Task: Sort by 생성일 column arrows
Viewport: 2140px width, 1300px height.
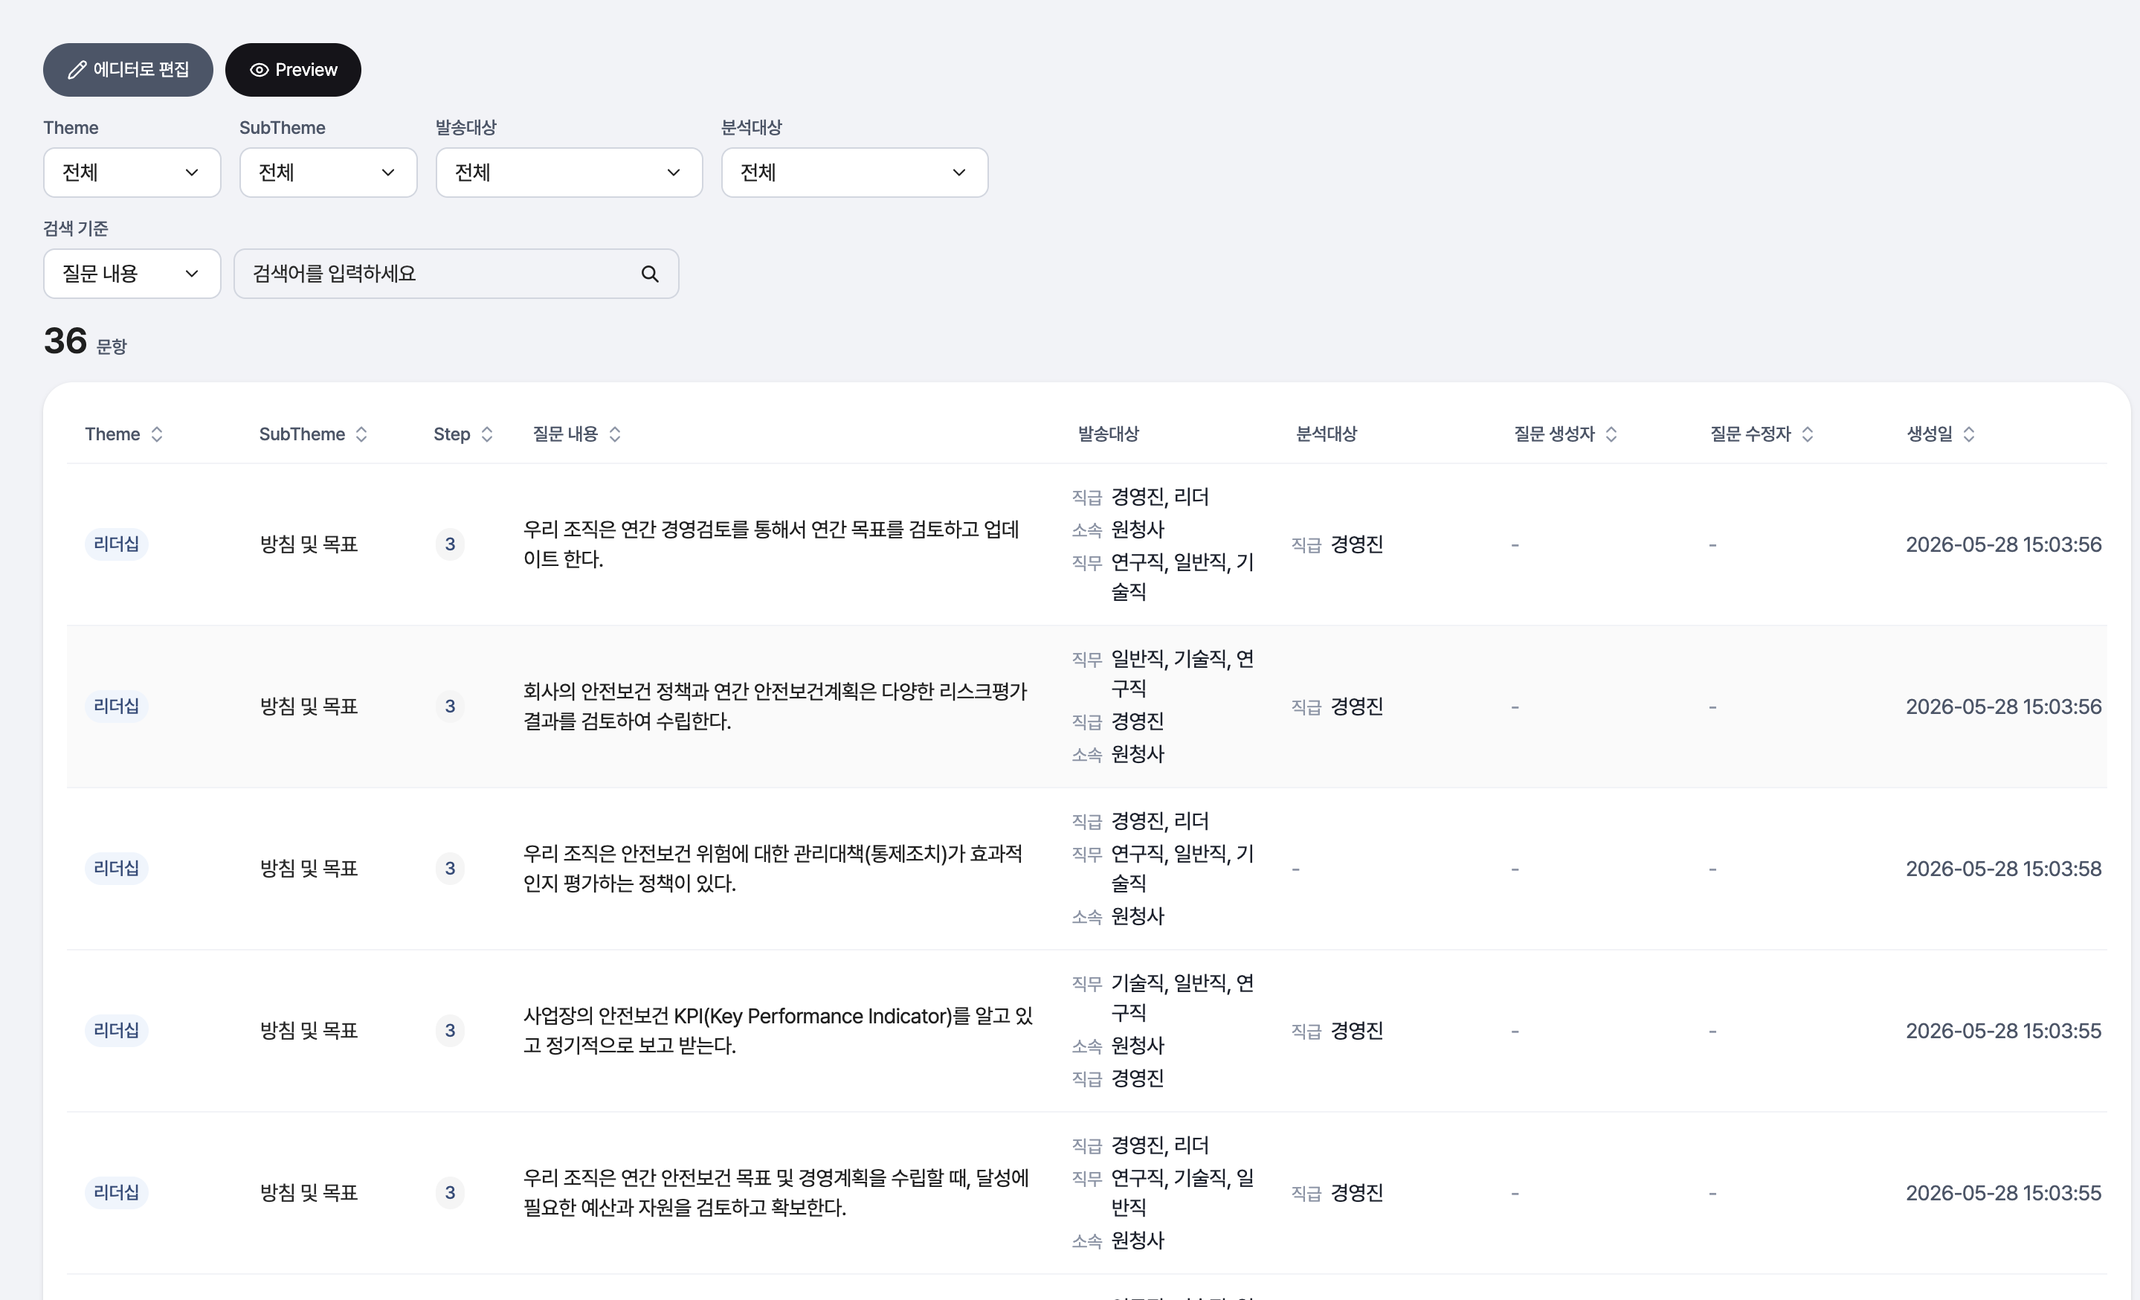Action: (x=1969, y=434)
